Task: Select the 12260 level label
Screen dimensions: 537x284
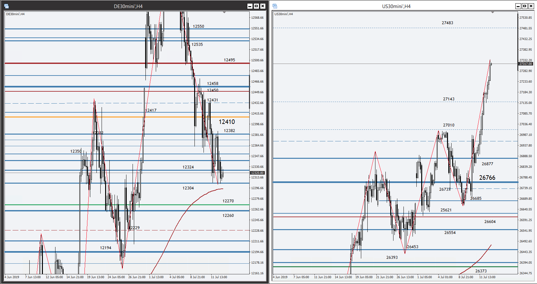Action: [228, 216]
